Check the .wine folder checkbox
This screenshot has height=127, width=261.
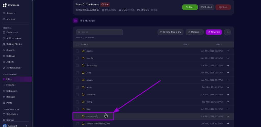click(x=77, y=87)
